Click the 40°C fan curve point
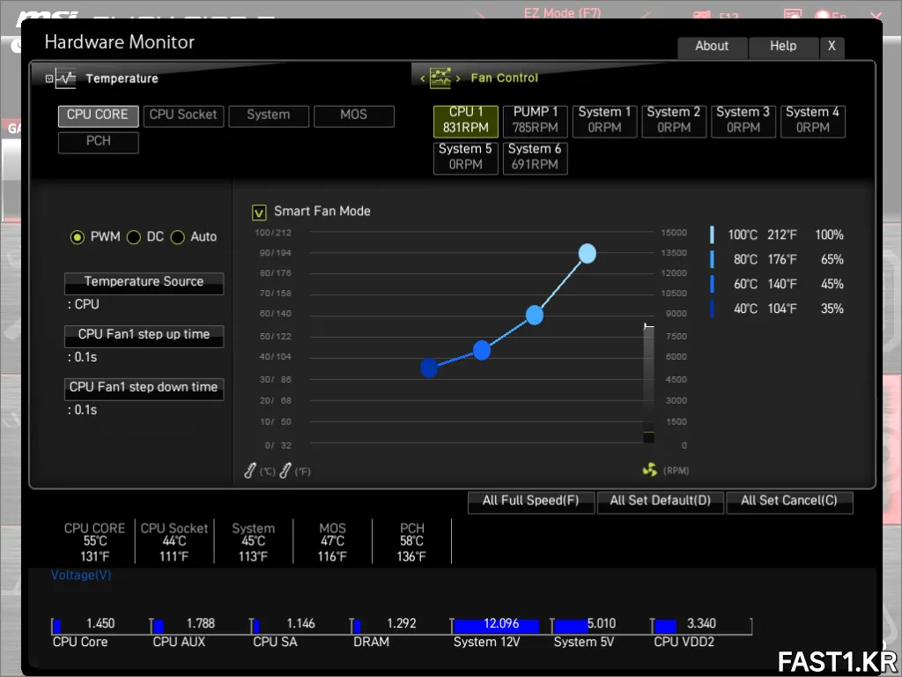902x677 pixels. click(x=429, y=368)
